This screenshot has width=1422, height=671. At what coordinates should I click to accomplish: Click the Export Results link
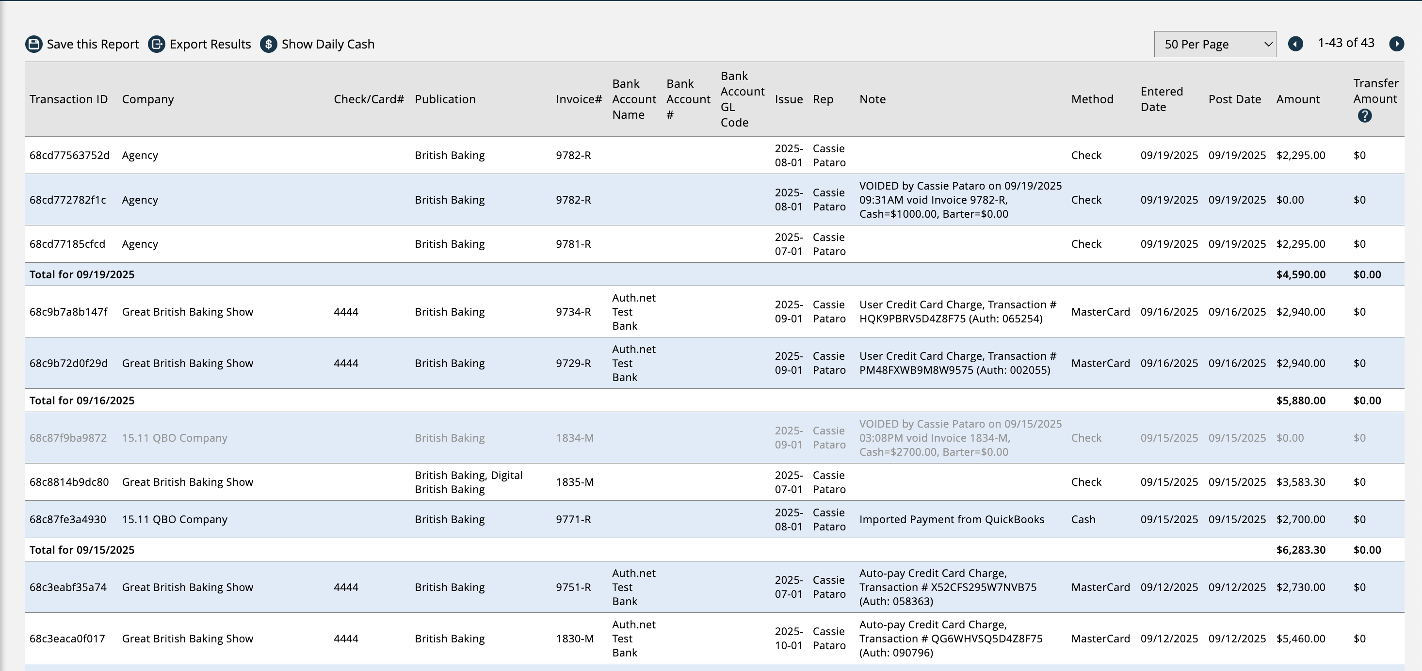click(210, 44)
